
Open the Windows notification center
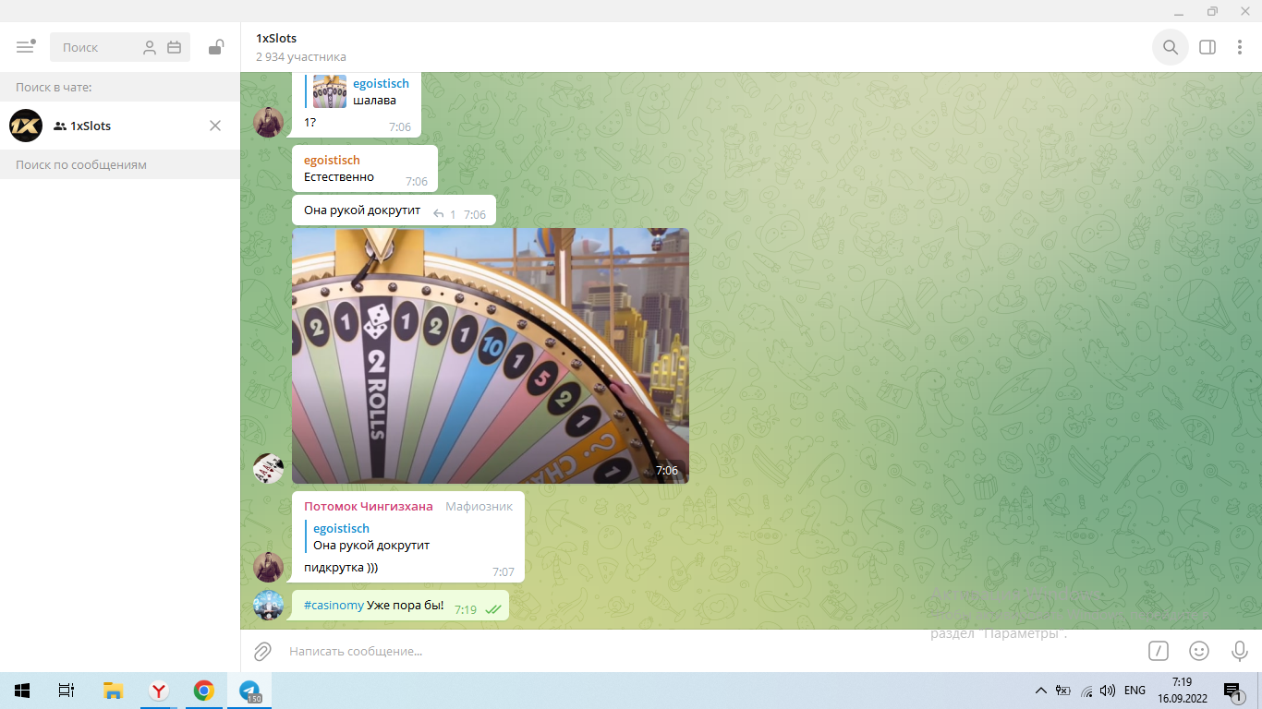[x=1232, y=691]
